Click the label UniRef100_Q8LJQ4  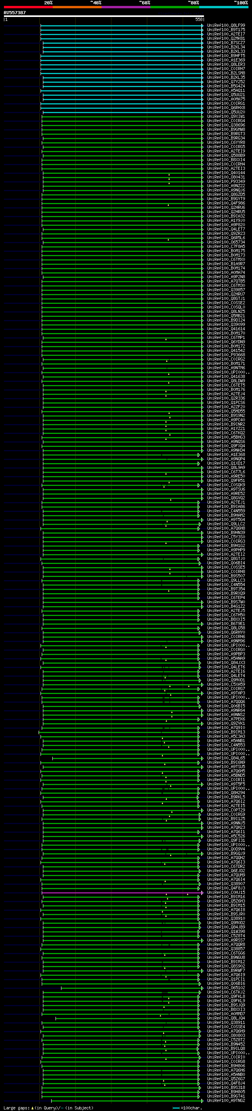[226, 1018]
